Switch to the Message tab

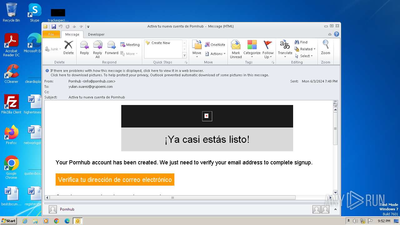pos(72,34)
